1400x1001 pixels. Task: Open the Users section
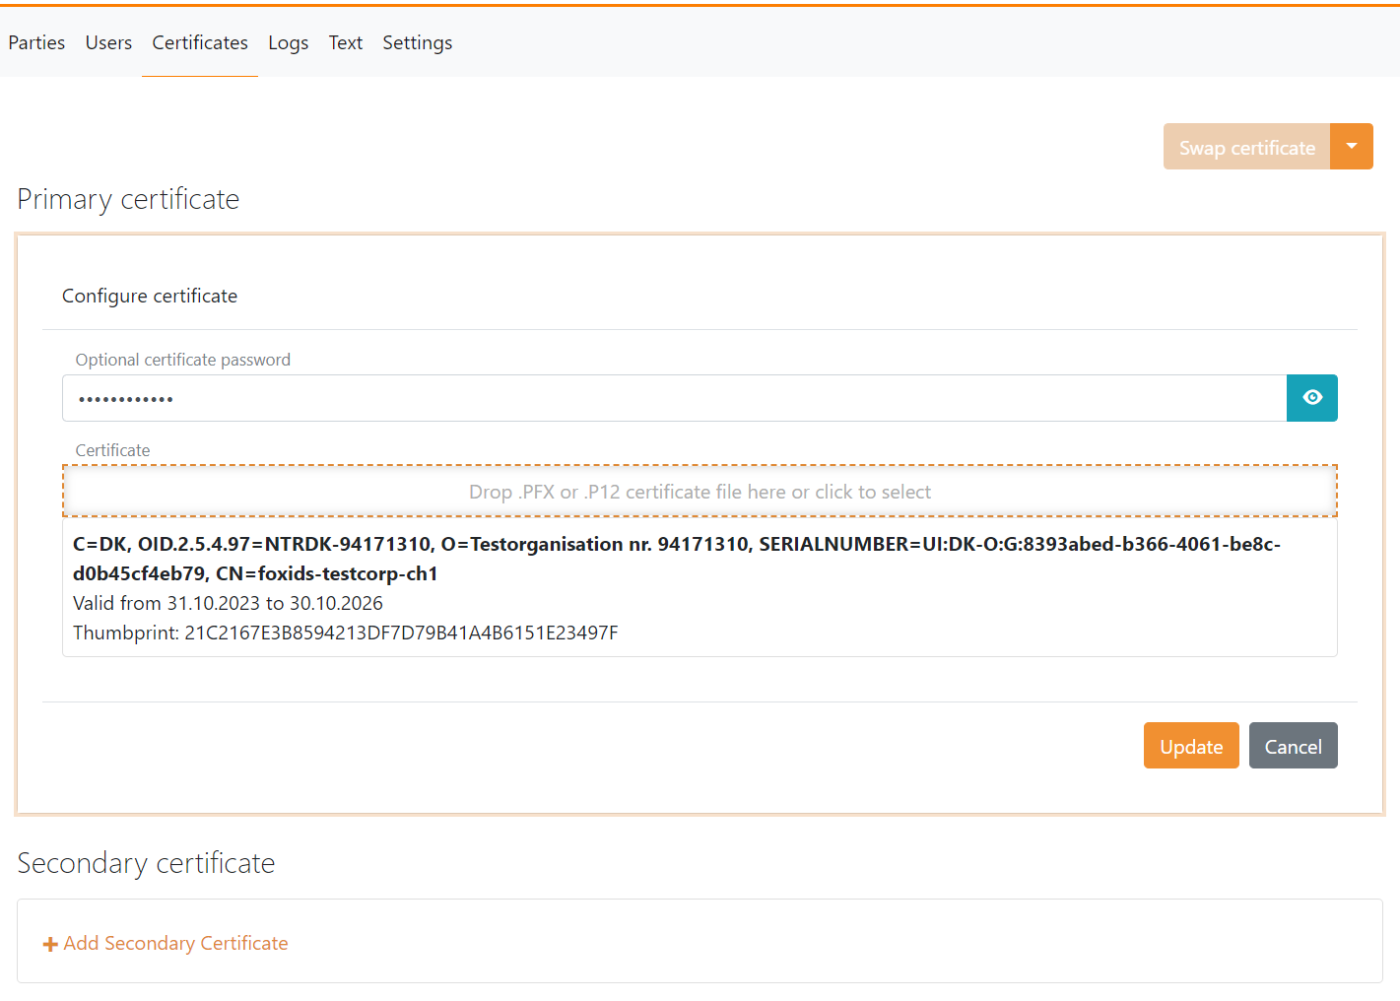click(x=108, y=42)
